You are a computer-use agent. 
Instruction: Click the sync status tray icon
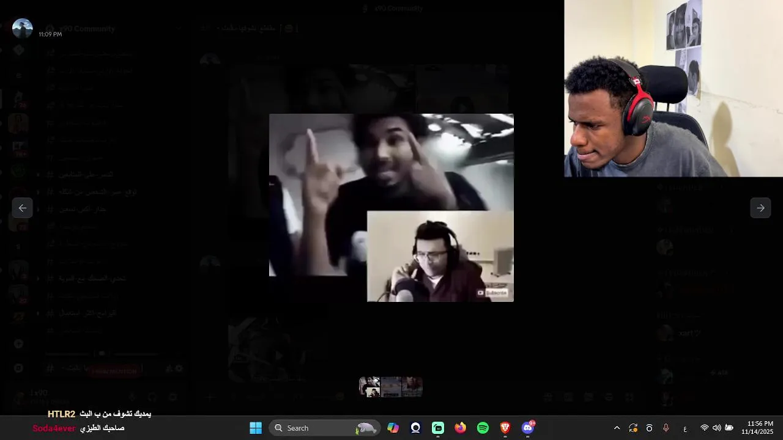633,428
